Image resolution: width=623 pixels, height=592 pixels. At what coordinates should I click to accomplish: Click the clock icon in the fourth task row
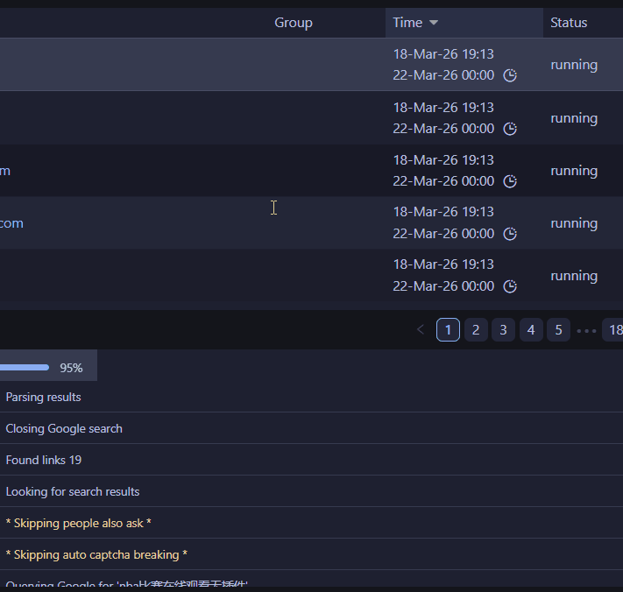click(510, 234)
